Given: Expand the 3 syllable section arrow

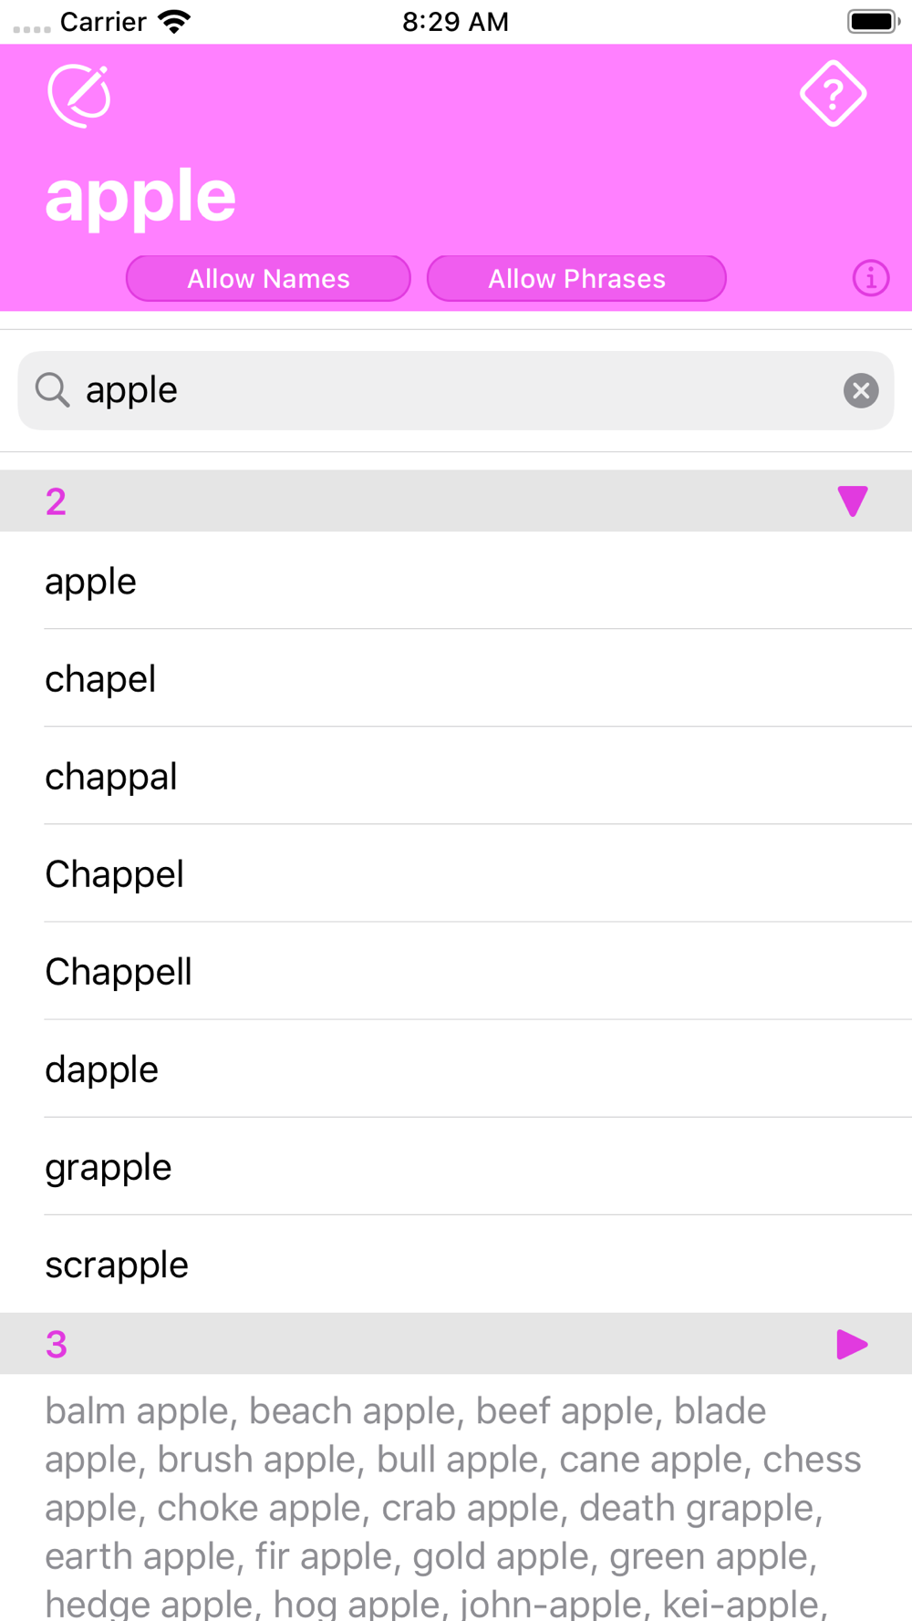Looking at the screenshot, I should click(852, 1344).
